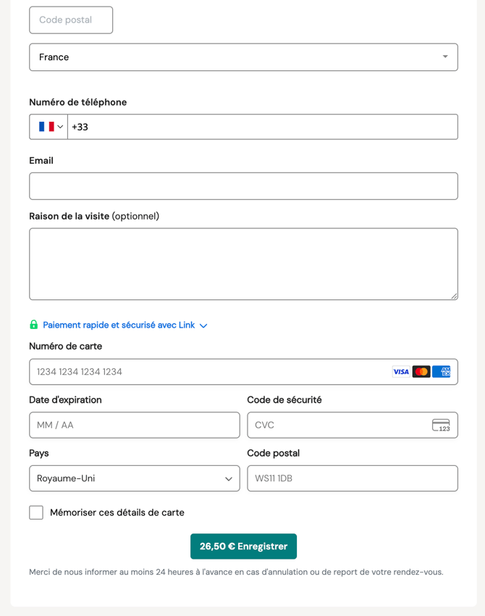Click the card Code postal WS11 1DB field
This screenshot has width=485, height=616.
point(353,478)
